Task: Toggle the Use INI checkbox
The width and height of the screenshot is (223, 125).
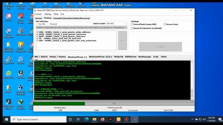Action: click(37, 24)
